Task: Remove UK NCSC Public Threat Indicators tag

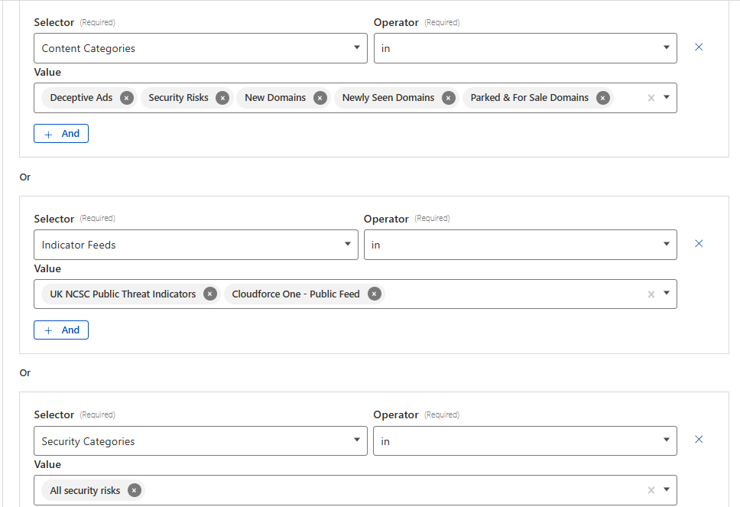Action: pyautogui.click(x=210, y=294)
